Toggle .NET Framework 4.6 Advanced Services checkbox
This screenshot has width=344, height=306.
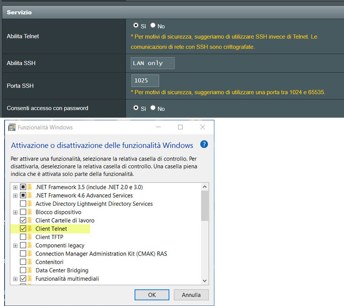[23, 195]
